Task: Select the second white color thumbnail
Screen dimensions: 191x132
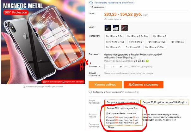Action: point(116,28)
